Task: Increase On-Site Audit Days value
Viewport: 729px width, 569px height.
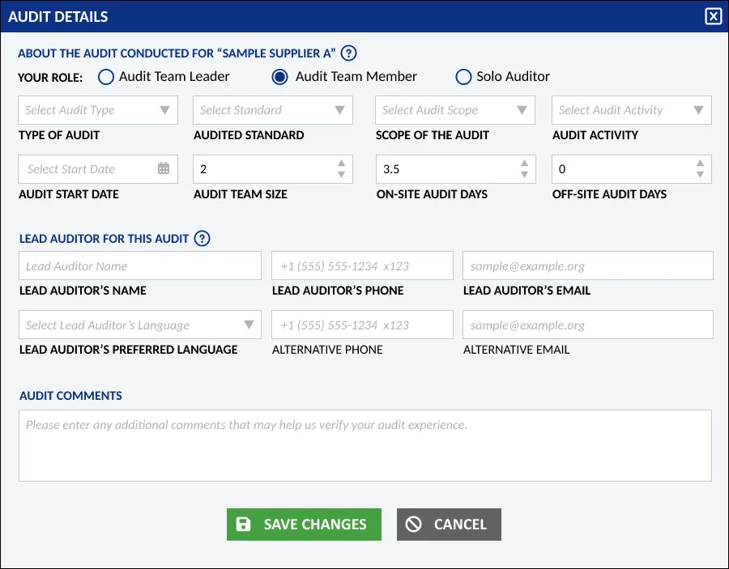Action: click(x=524, y=163)
